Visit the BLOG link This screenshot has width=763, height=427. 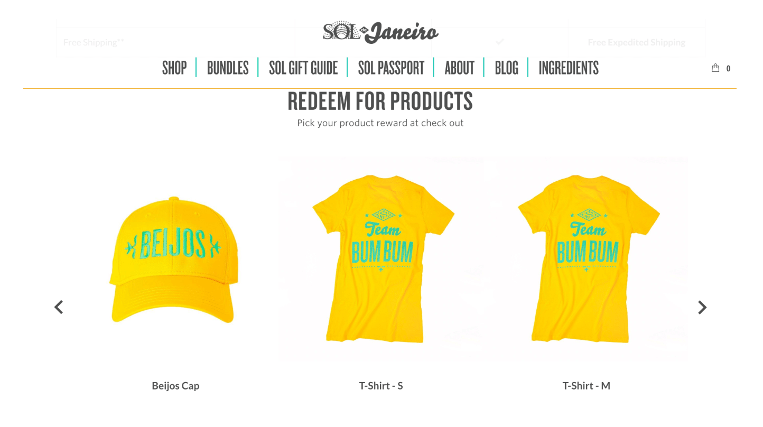(506, 68)
